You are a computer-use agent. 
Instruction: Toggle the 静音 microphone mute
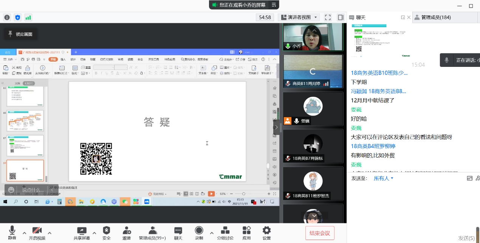click(x=12, y=233)
